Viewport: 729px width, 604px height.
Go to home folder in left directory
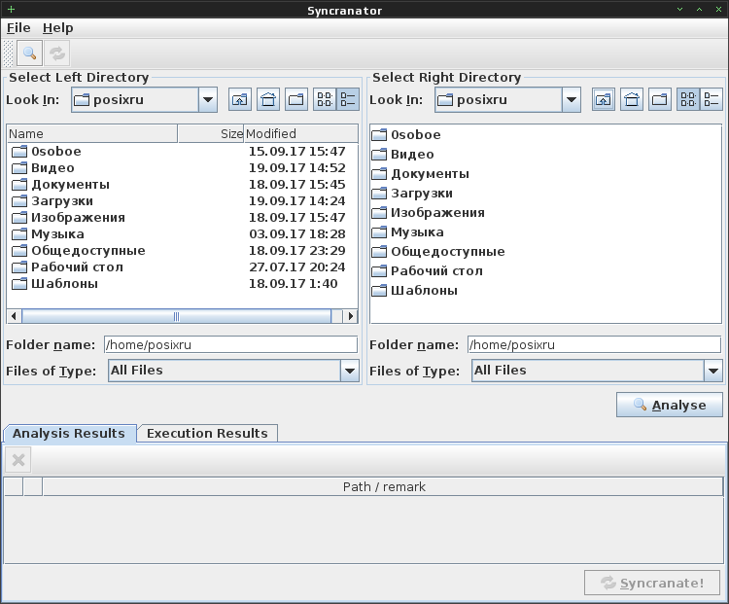coord(268,99)
